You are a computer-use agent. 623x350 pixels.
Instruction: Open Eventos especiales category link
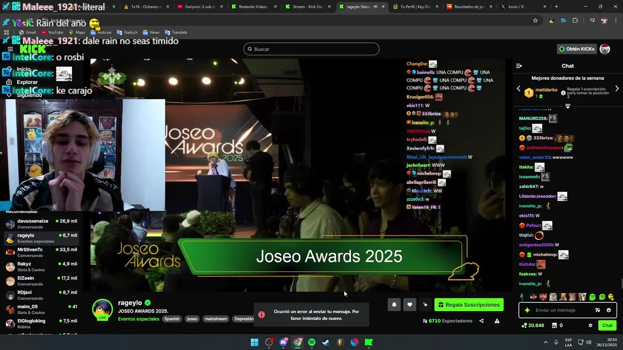(x=139, y=319)
